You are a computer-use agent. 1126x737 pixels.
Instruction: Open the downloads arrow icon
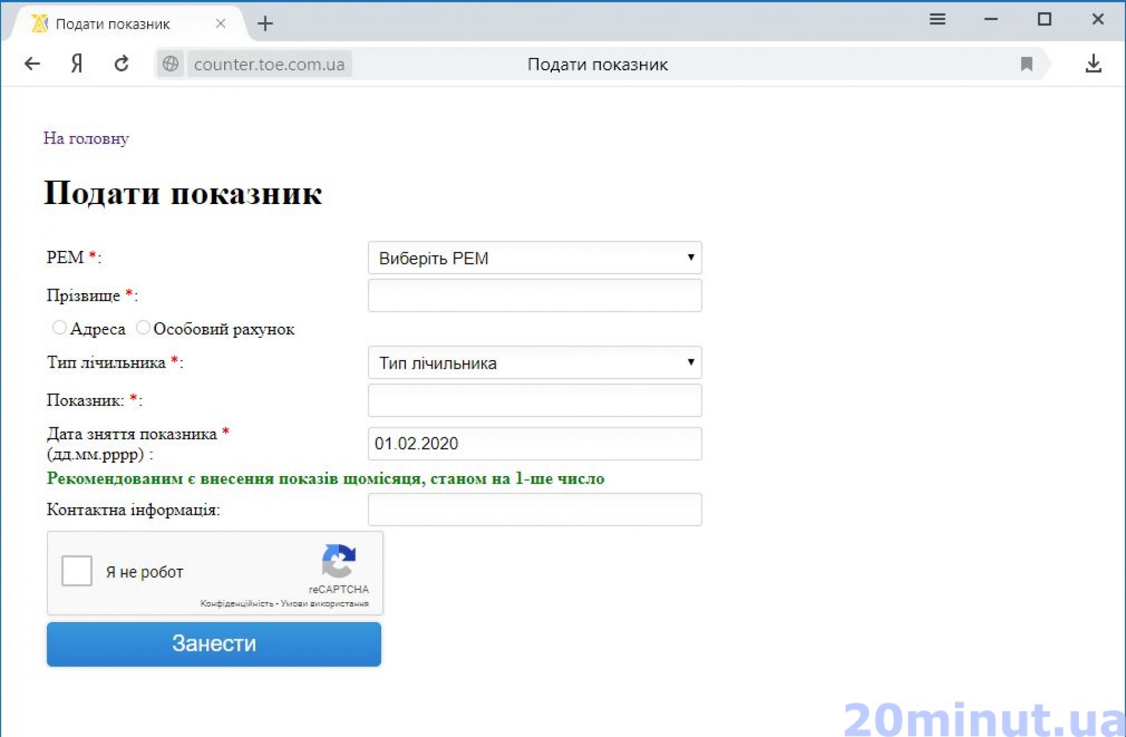tap(1093, 63)
